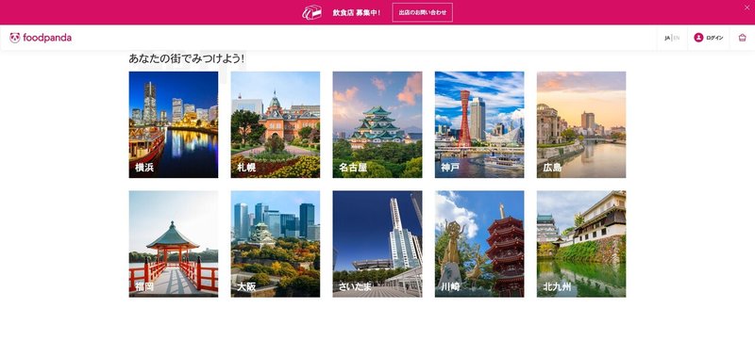This screenshot has height=357, width=755.
Task: Choose the さいたま city card
Action: (377, 244)
